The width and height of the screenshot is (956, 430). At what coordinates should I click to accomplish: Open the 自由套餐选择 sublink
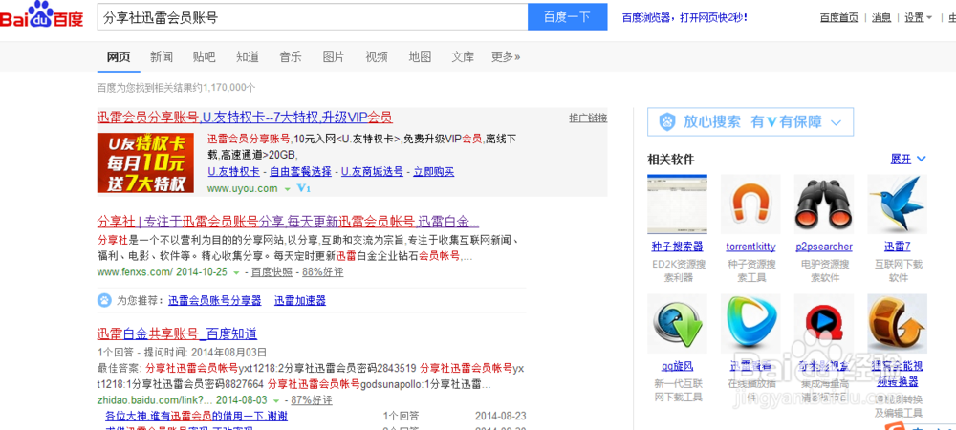(x=300, y=172)
